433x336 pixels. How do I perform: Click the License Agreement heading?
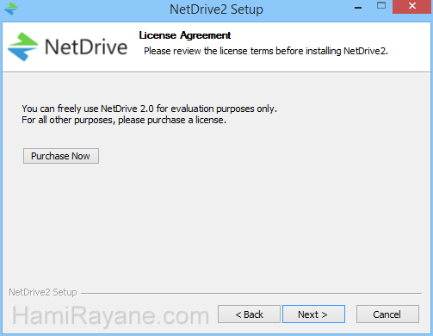click(185, 35)
